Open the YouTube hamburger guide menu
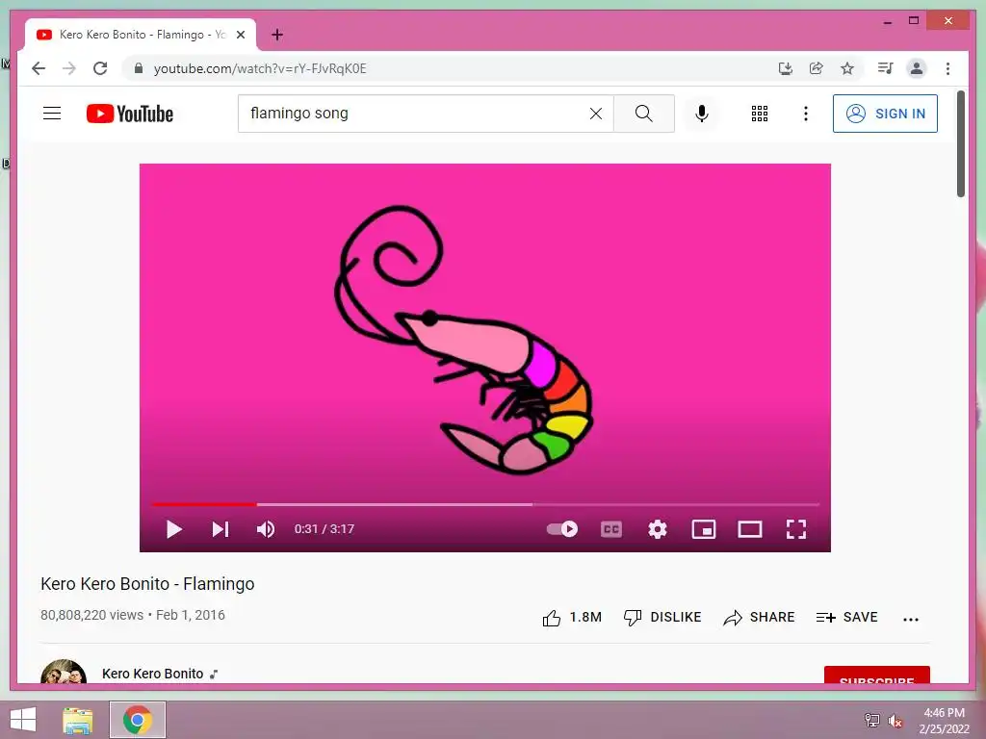Screen dimensions: 986x739 coord(52,114)
